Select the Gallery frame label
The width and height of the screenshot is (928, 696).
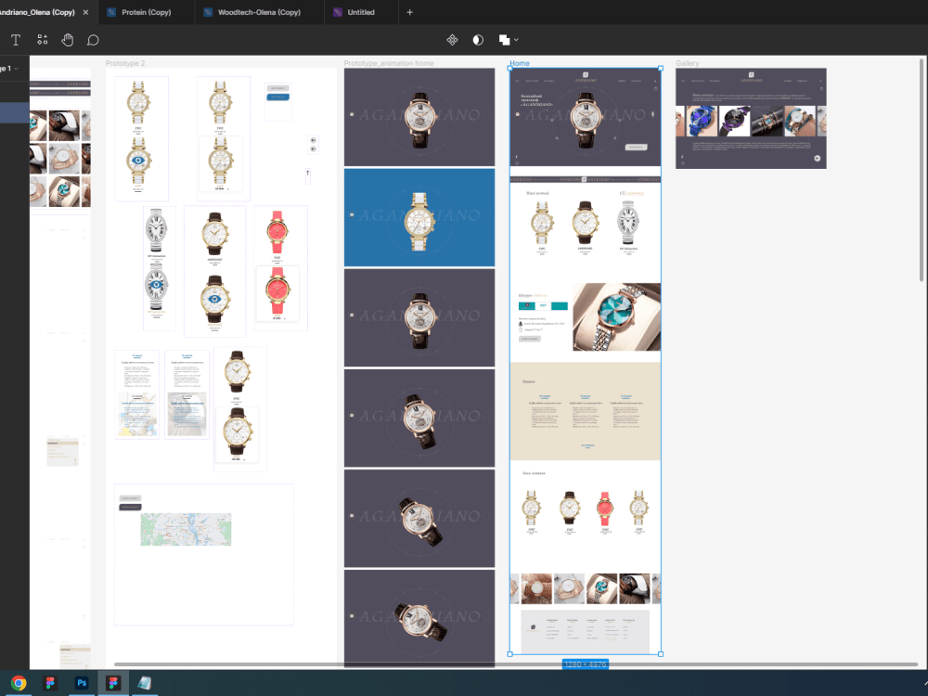[x=687, y=63]
